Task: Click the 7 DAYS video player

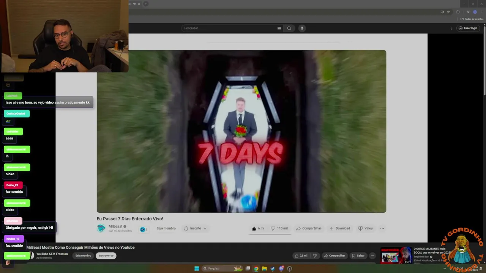Action: click(x=241, y=131)
